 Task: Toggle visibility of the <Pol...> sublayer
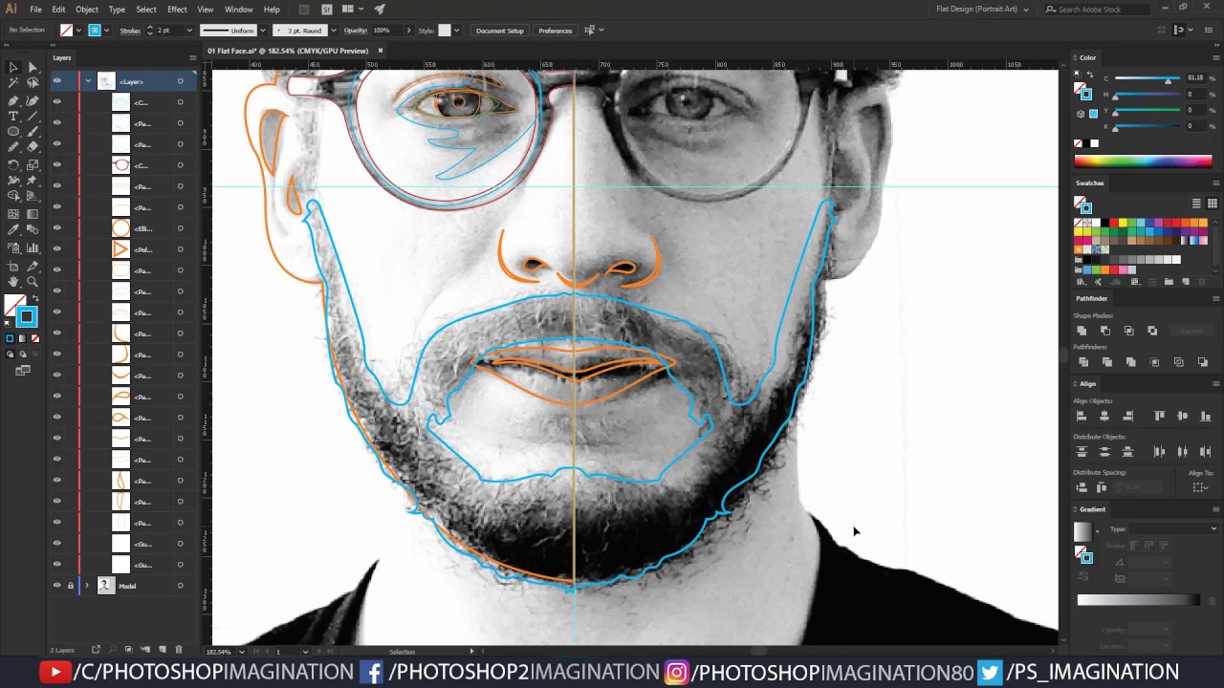click(56, 249)
